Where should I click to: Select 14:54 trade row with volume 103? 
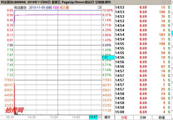click(143, 35)
